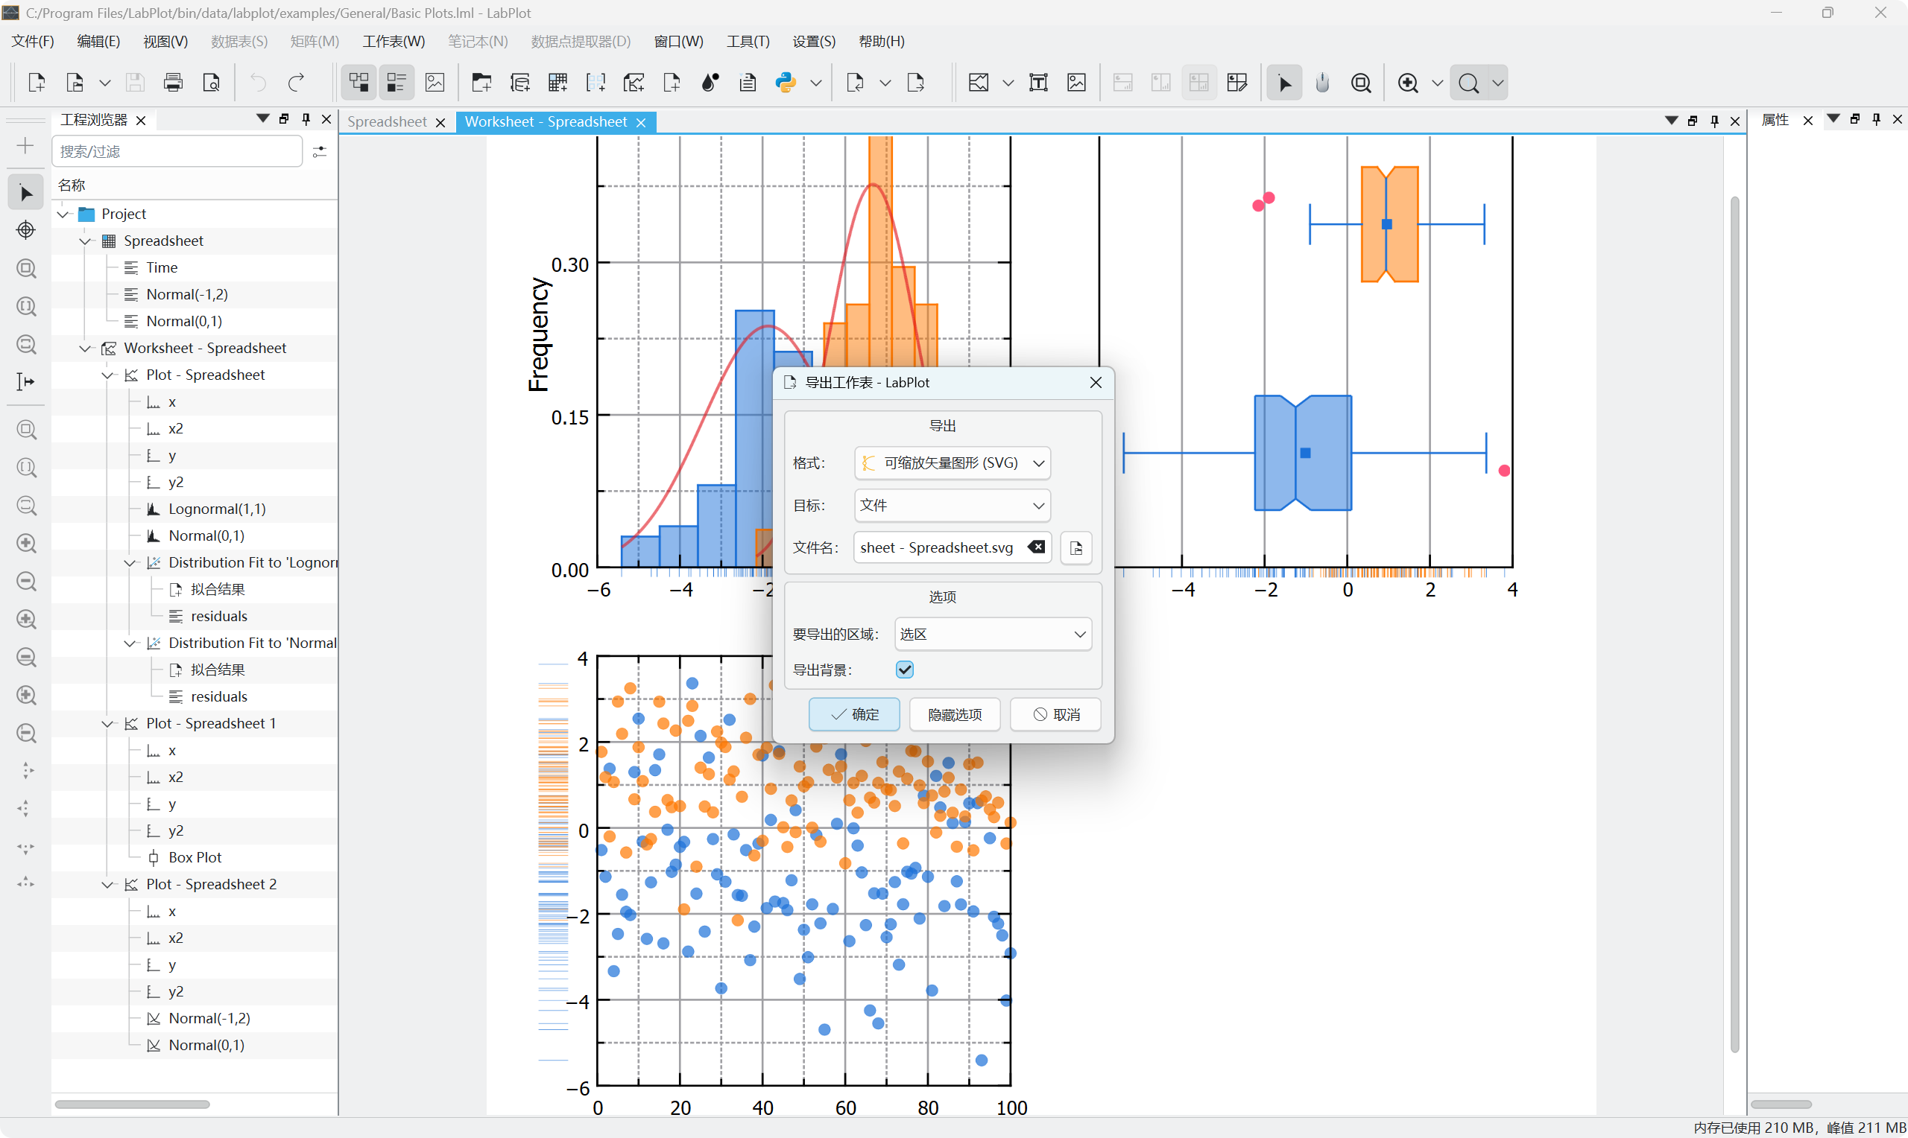Screen dimensions: 1908x1138
Task: Click the Python notebook toolbar icon
Action: [786, 83]
